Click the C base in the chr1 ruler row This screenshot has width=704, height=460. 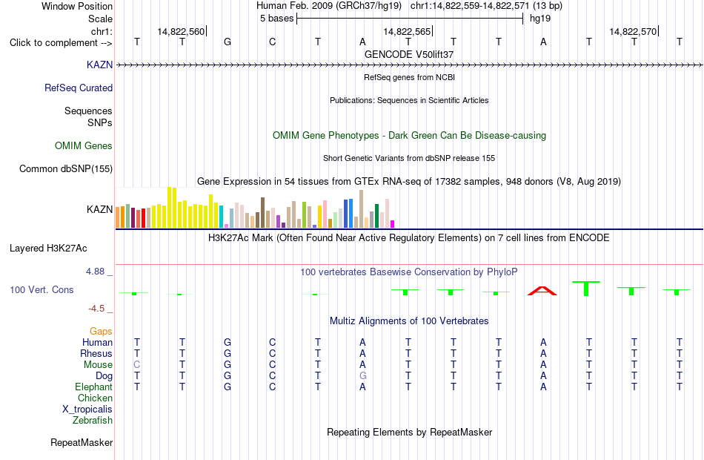coord(272,42)
